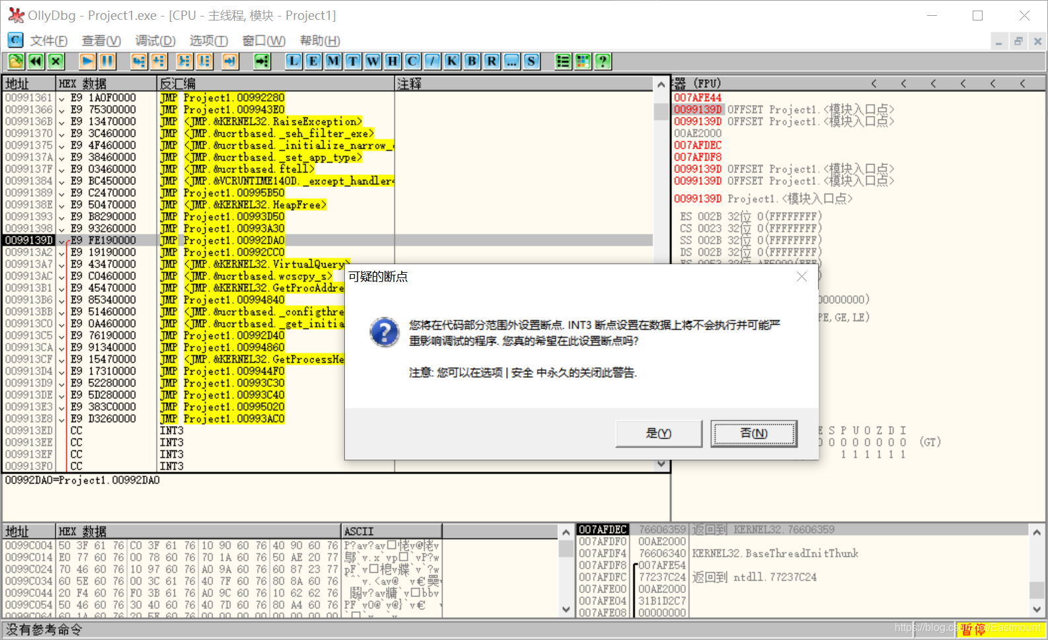Select the KERNEL32.HeapFree jump line
The image size is (1048, 640).
coord(243,205)
